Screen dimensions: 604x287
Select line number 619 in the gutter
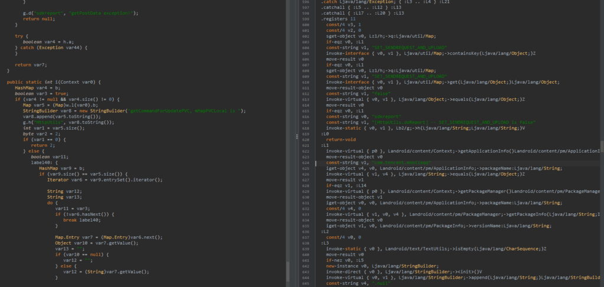tap(305, 134)
